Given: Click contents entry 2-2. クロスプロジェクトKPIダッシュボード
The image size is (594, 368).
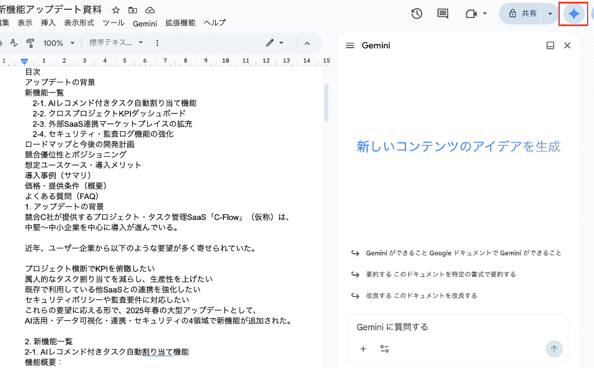Looking at the screenshot, I should coord(109,113).
